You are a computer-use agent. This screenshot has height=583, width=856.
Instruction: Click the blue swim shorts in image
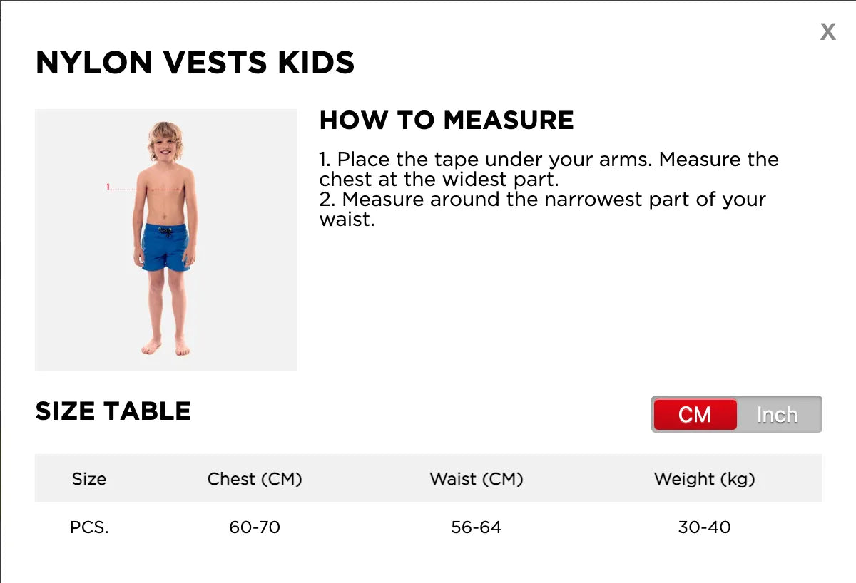164,247
